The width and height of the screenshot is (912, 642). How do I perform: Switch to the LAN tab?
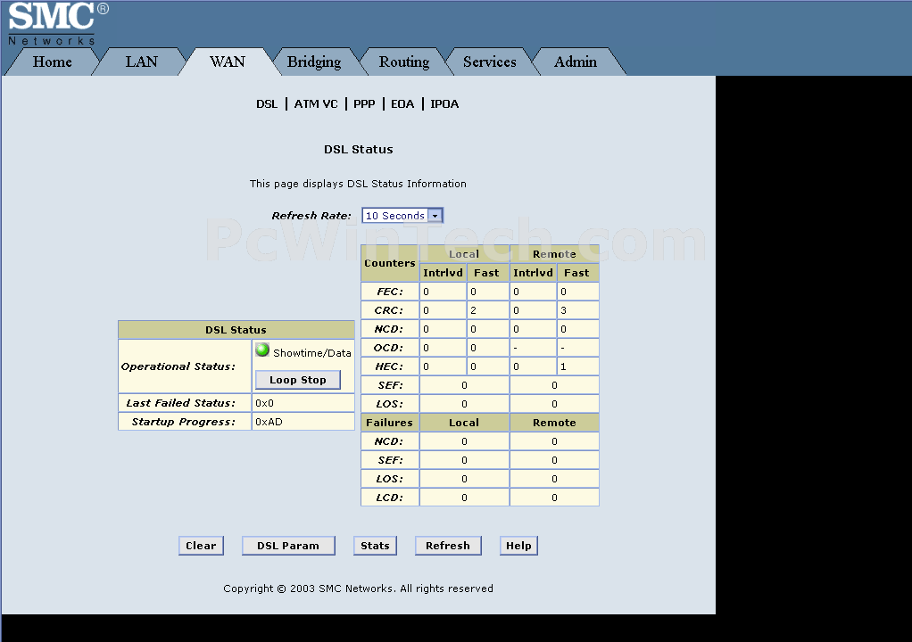pyautogui.click(x=141, y=62)
